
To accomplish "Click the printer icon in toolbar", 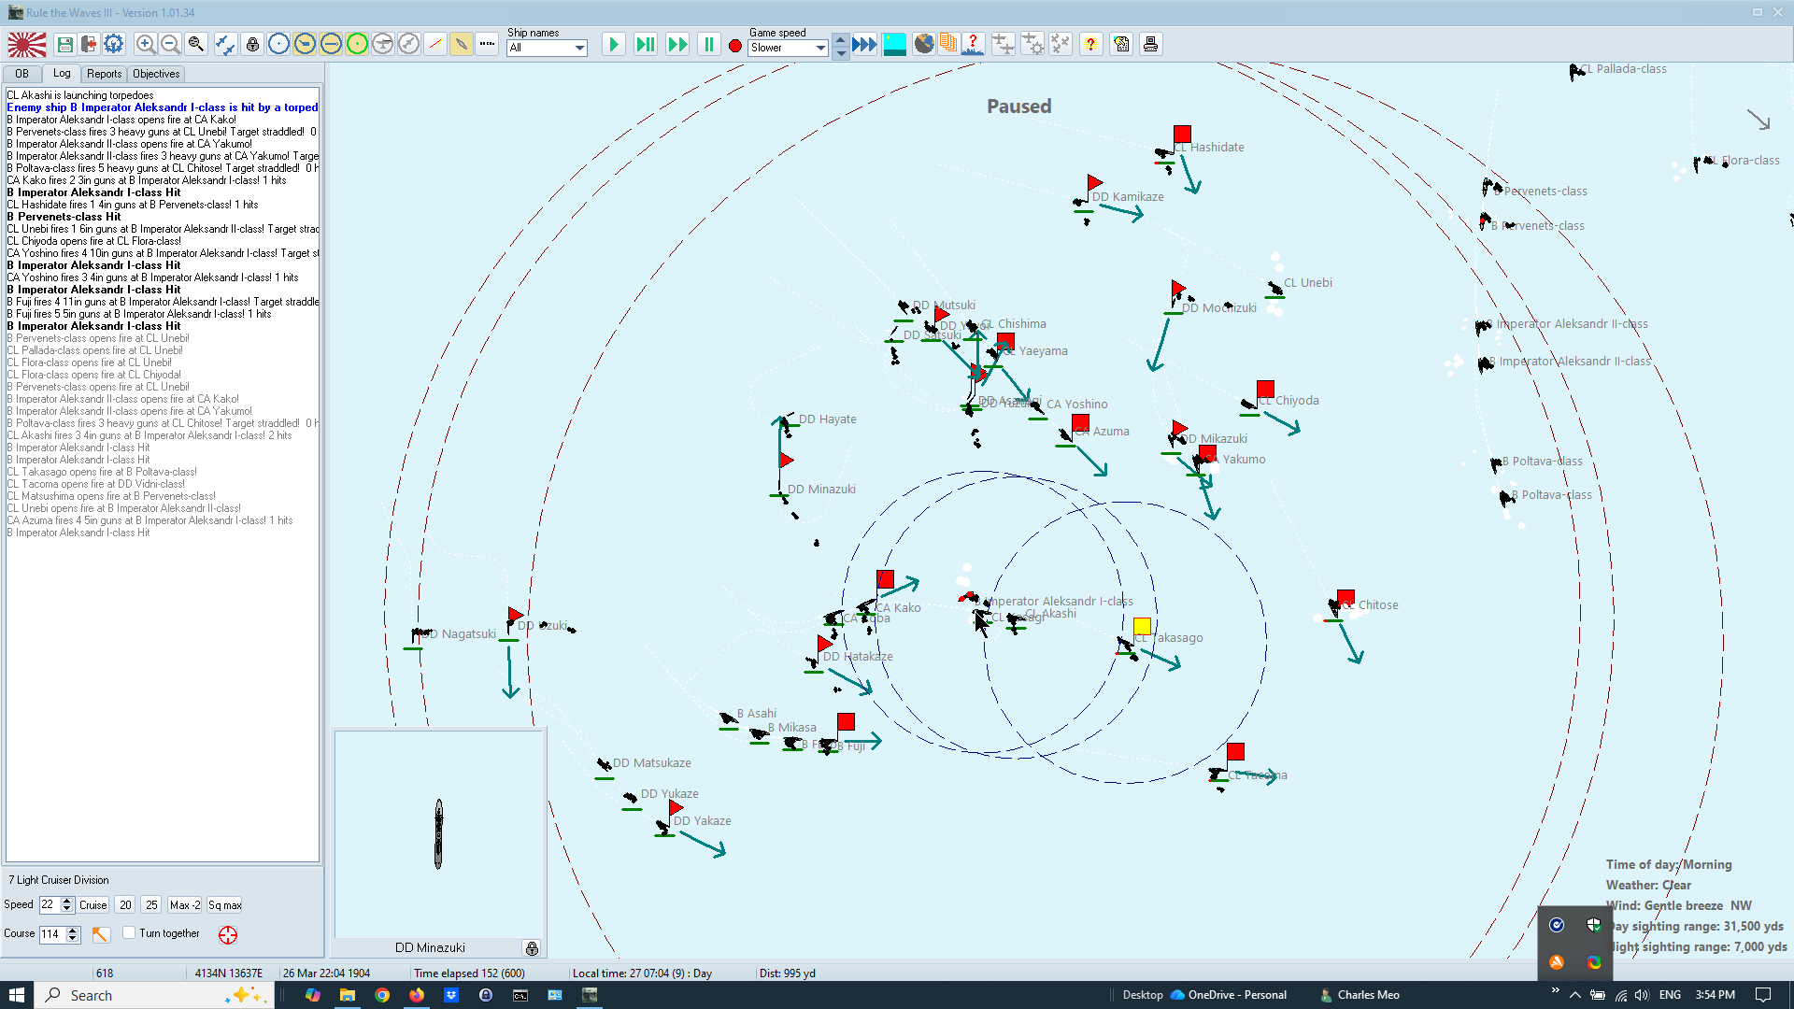I will (x=1151, y=44).
